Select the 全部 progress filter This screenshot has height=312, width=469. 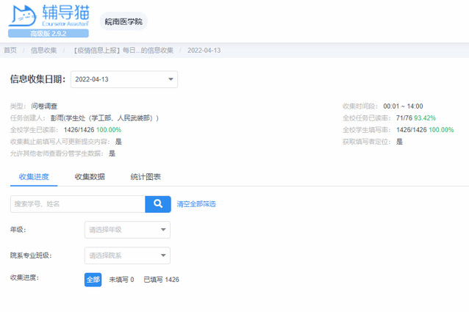tap(93, 280)
